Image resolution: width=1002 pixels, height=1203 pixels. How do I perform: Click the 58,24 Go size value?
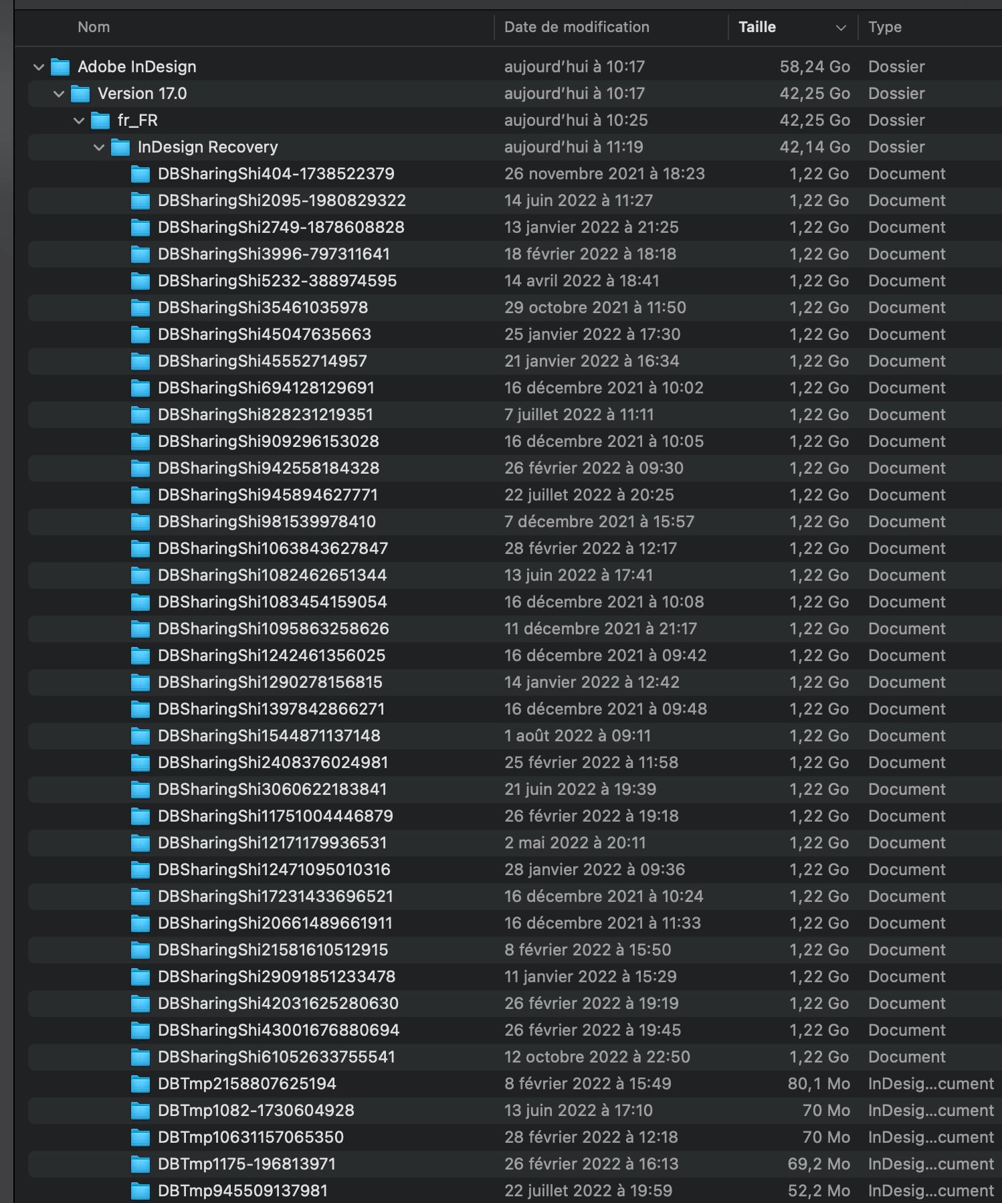pos(815,67)
